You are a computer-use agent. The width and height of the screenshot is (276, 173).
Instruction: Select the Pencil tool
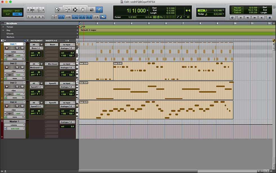coord(99,10)
